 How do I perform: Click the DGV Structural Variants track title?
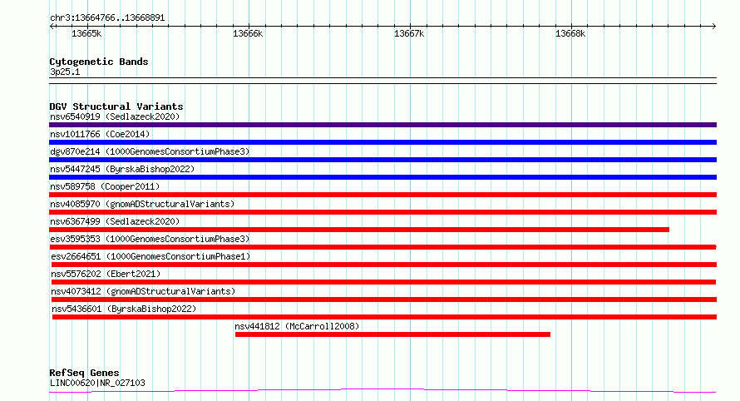[x=116, y=106]
